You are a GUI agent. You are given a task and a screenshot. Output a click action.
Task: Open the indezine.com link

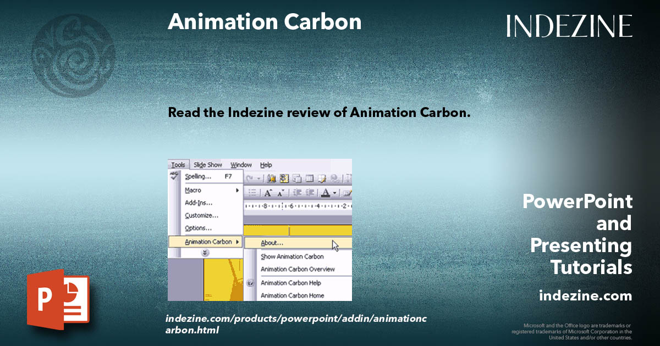click(587, 295)
